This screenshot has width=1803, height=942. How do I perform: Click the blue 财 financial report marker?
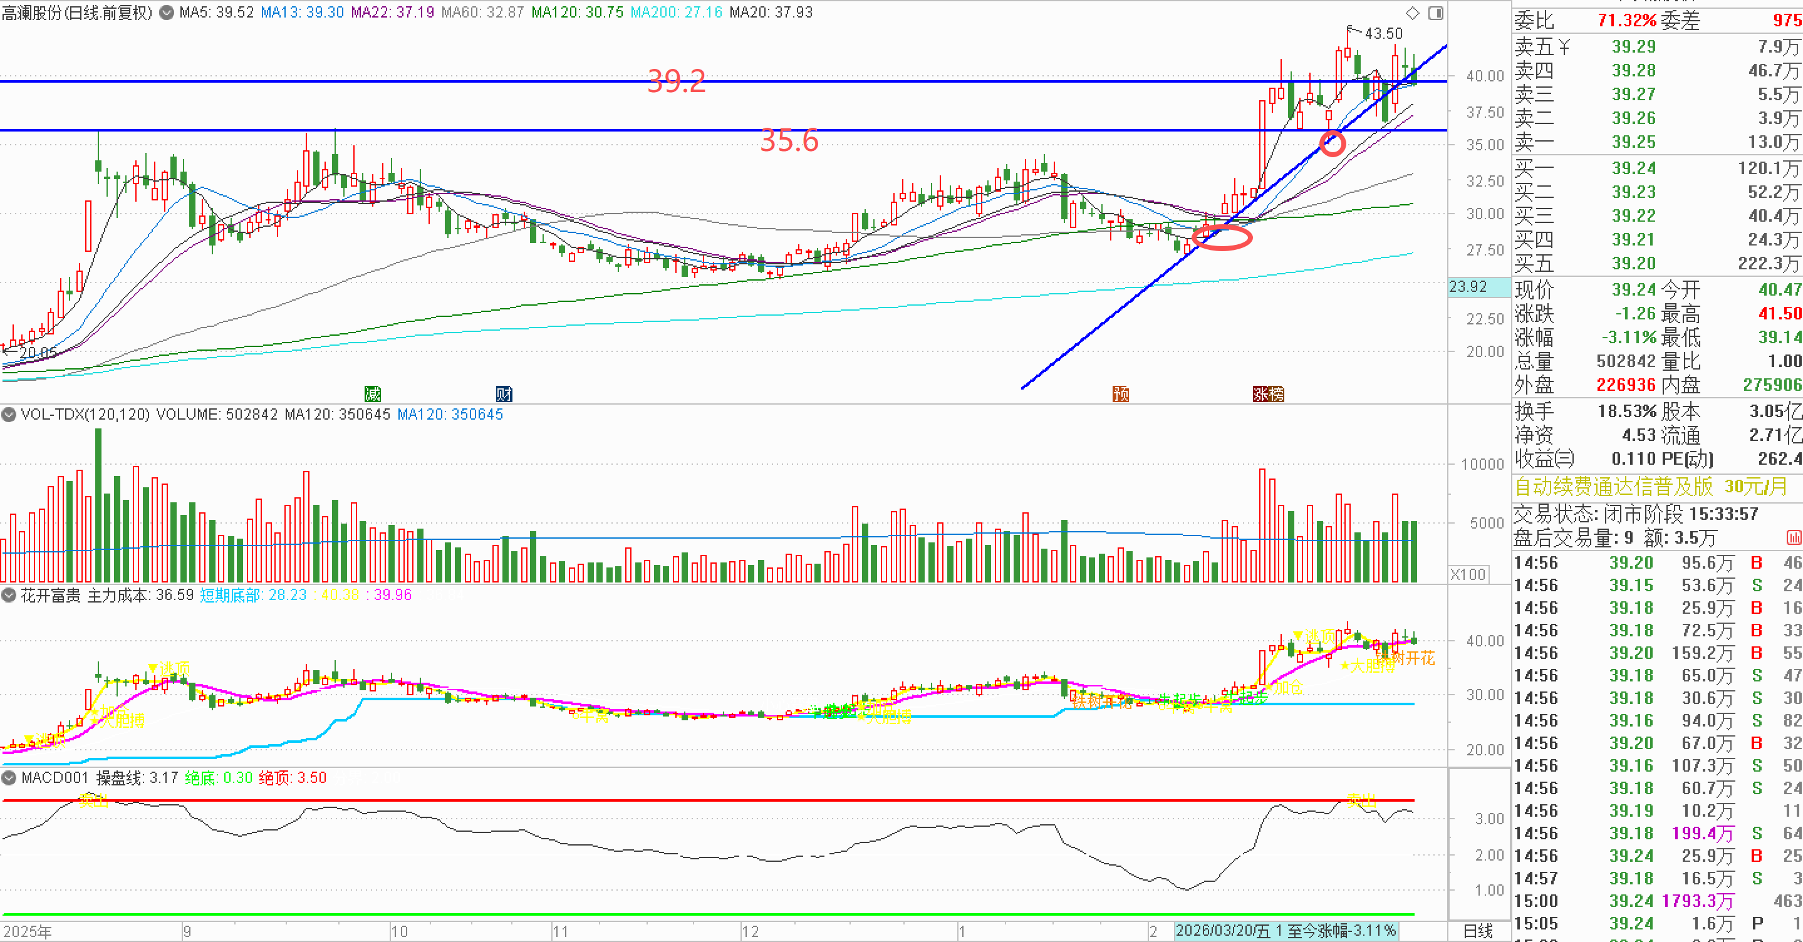(504, 394)
